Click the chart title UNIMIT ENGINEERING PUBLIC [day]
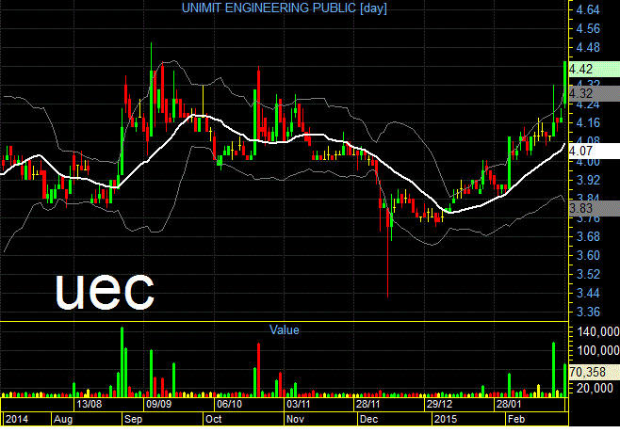The image size is (620, 433). (284, 8)
